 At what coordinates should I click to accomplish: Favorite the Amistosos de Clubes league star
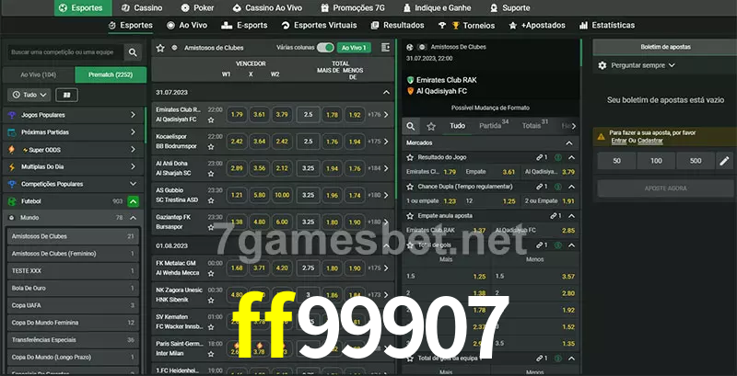pos(161,47)
